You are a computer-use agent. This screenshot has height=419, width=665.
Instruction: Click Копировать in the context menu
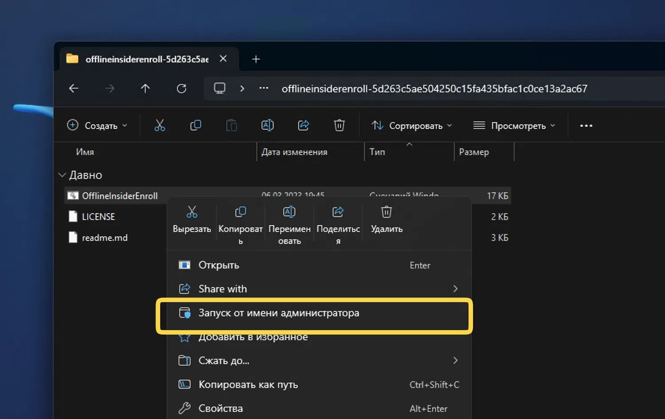click(x=241, y=225)
